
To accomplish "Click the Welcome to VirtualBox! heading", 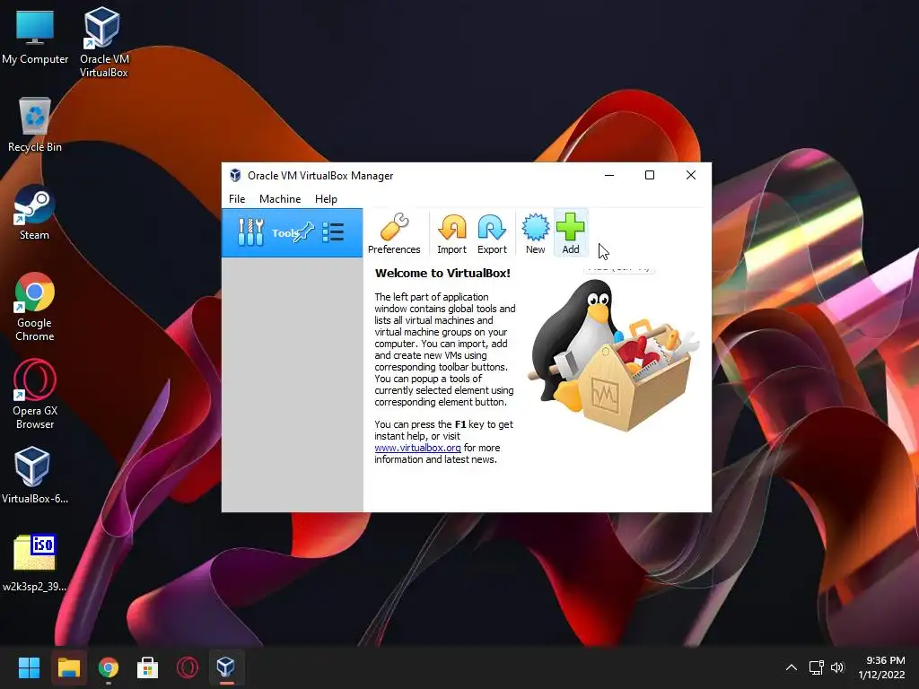I will 442,273.
